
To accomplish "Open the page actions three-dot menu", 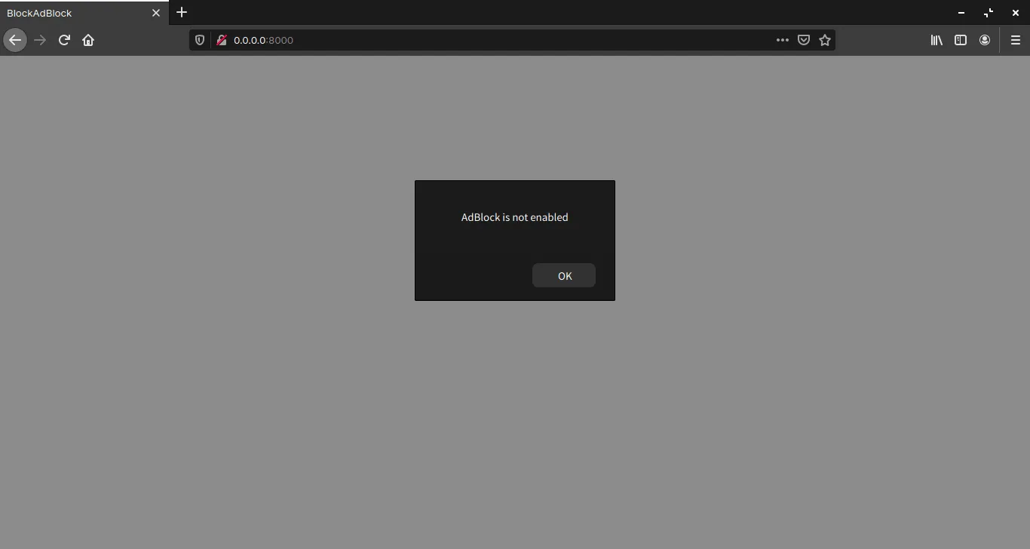I will [783, 40].
